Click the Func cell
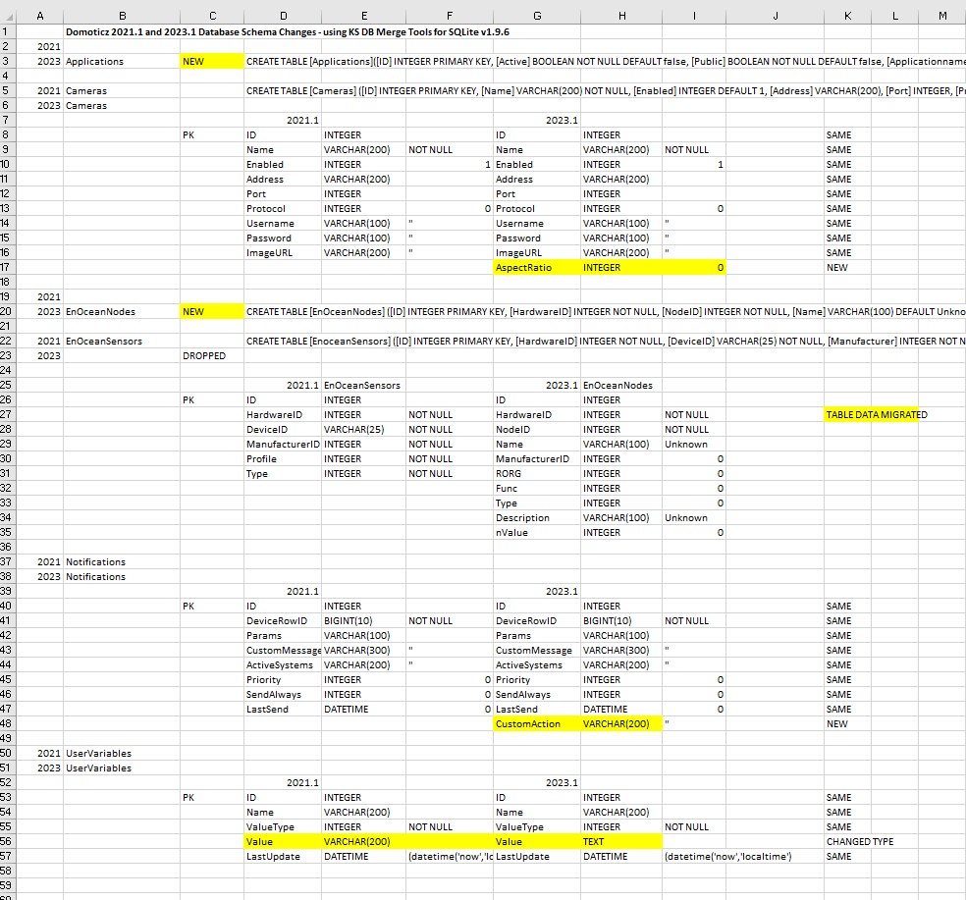This screenshot has width=966, height=900. [x=537, y=489]
